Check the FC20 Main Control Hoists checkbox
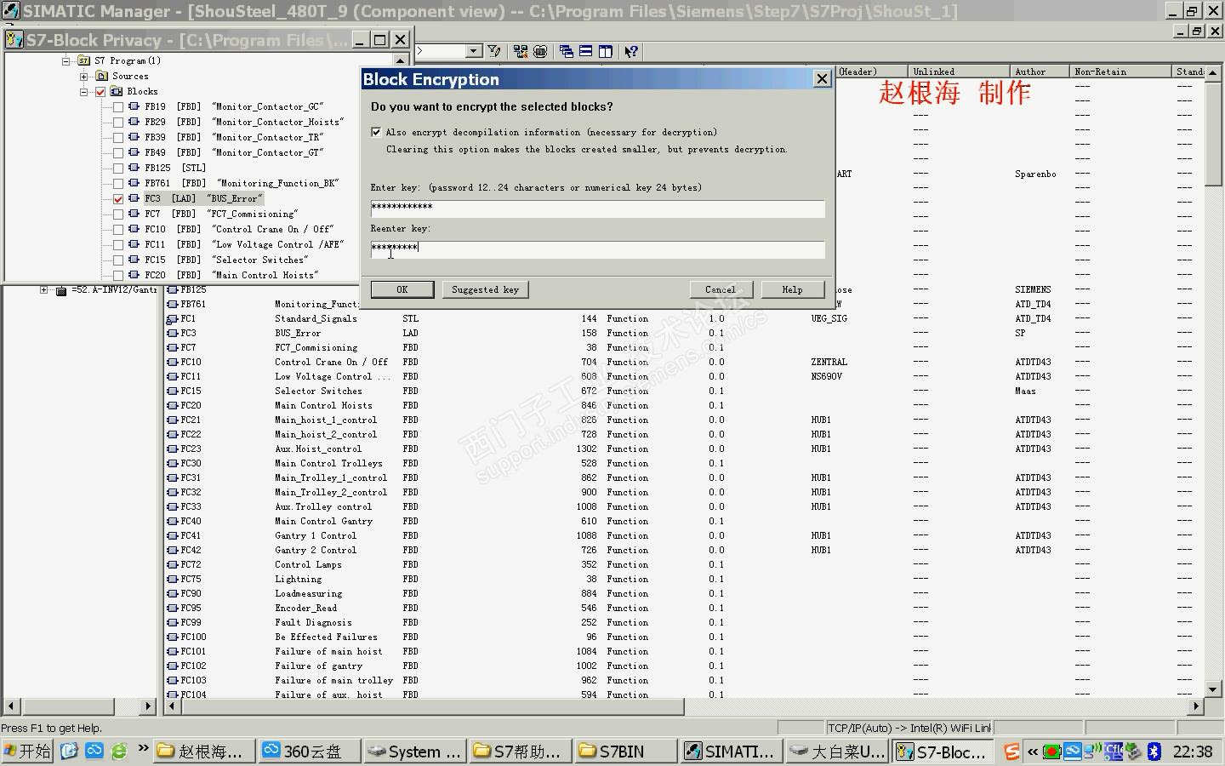The width and height of the screenshot is (1225, 766). tap(118, 276)
